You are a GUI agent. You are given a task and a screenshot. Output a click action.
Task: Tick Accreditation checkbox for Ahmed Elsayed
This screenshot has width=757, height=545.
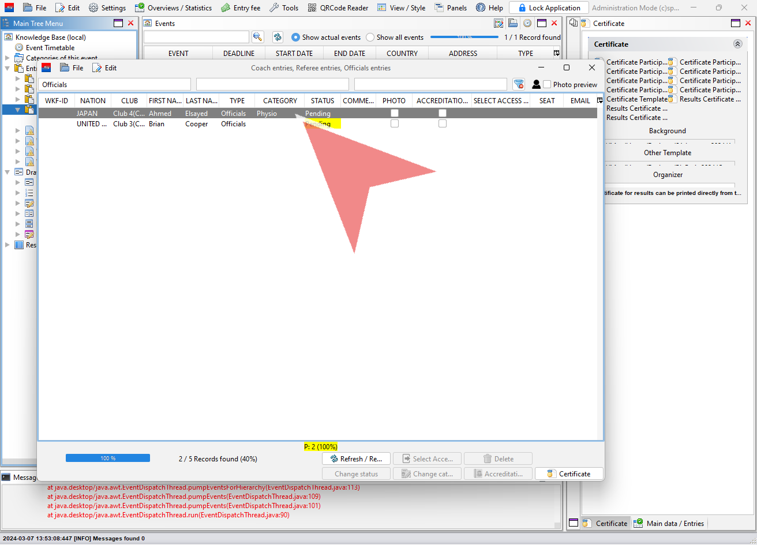click(x=443, y=113)
